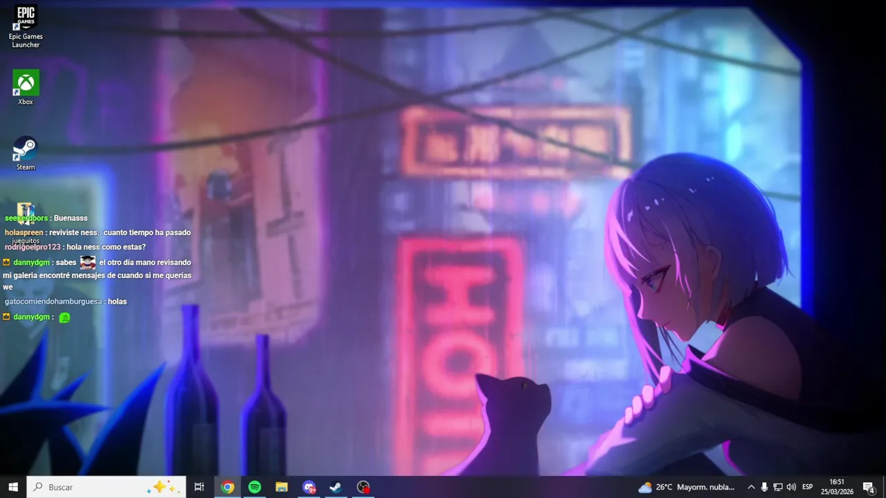
Task: Click the Buscar search box in the taskbar
Action: click(106, 487)
